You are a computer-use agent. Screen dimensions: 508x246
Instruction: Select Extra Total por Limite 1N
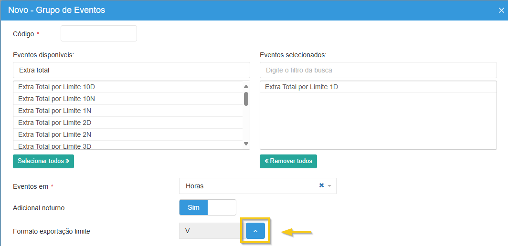pyautogui.click(x=54, y=111)
